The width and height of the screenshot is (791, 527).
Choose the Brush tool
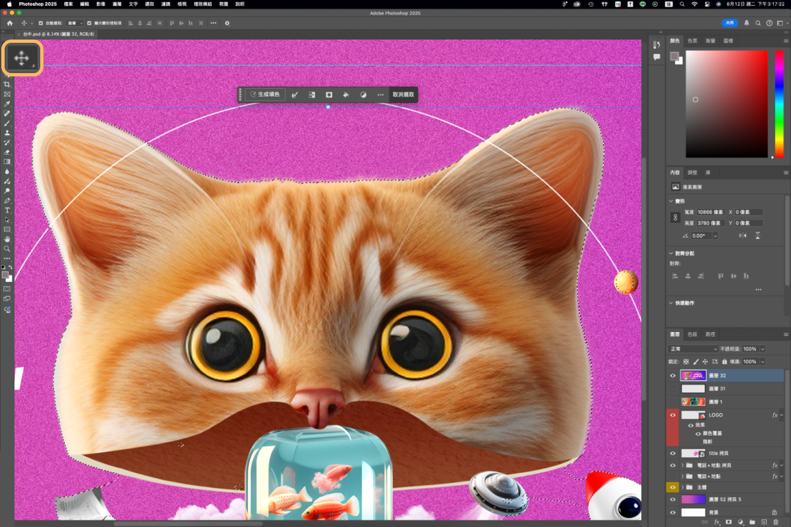click(x=7, y=123)
